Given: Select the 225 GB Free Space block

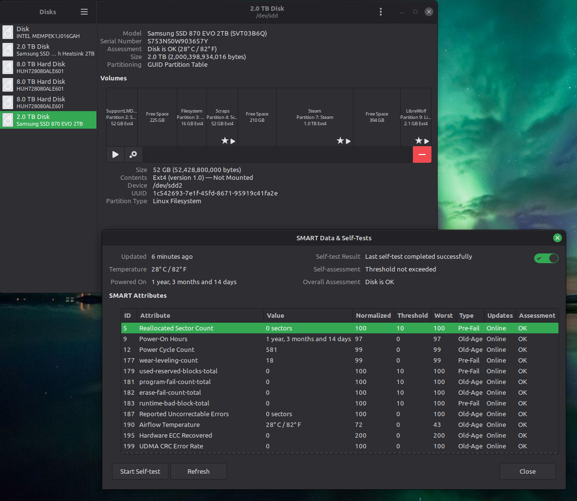Looking at the screenshot, I should pyautogui.click(x=157, y=117).
